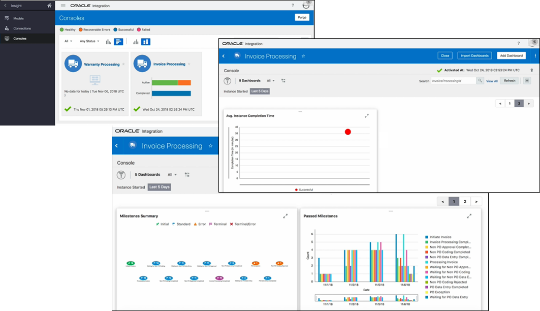Open filter funnel icon in page-1 window
Viewport: 540px width, 311px height.
click(x=121, y=175)
